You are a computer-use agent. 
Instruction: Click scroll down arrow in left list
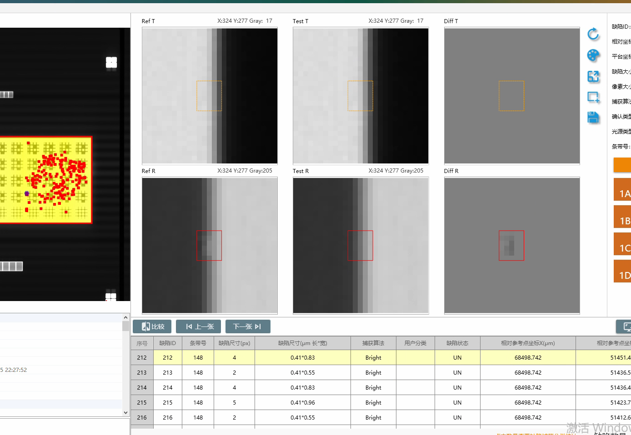(x=126, y=412)
